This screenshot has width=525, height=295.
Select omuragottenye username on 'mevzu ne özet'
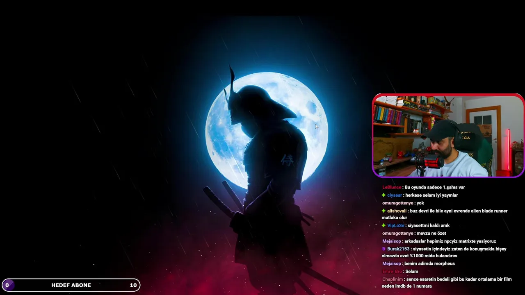[x=397, y=233]
